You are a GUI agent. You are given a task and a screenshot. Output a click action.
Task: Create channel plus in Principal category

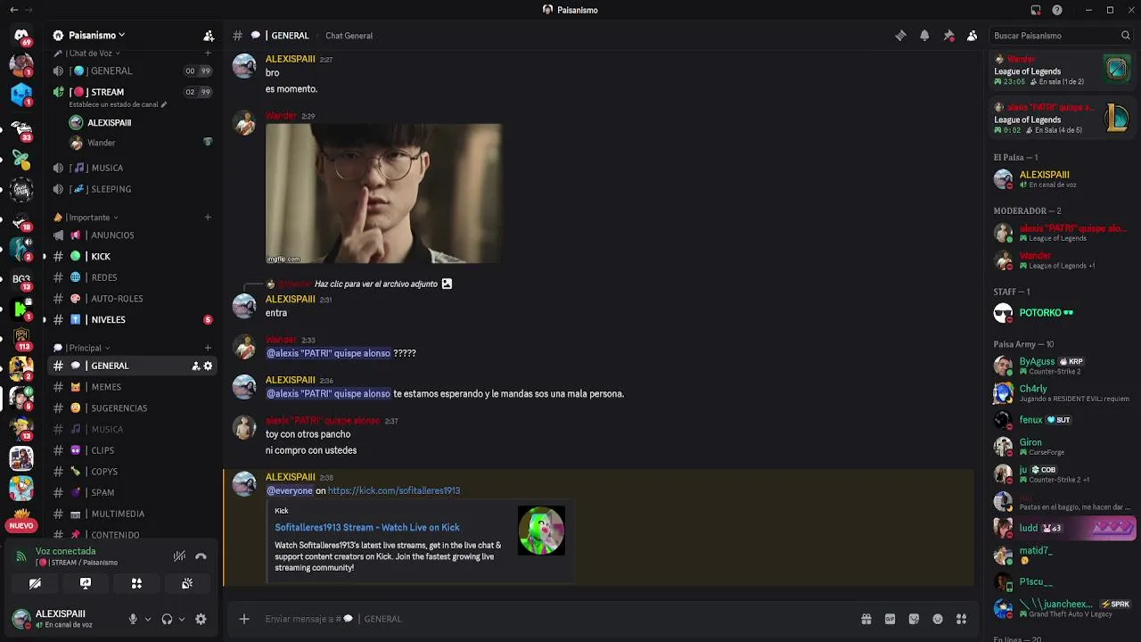208,348
